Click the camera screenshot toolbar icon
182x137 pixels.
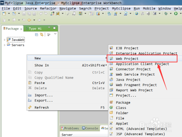(x=155, y=14)
